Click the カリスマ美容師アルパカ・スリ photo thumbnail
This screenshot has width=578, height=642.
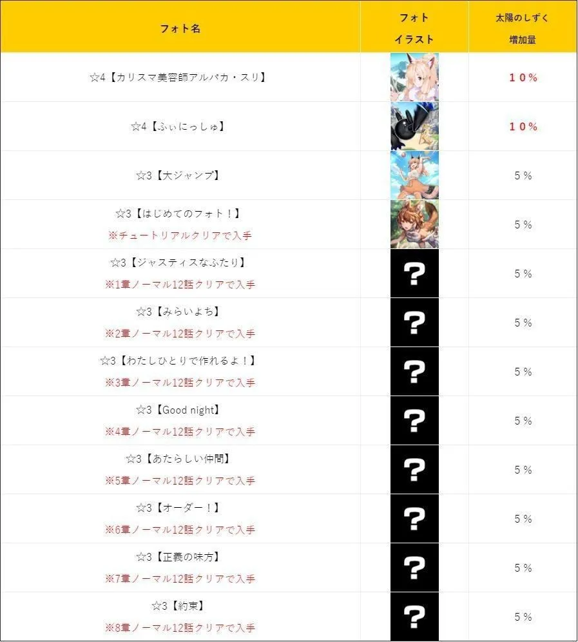414,77
